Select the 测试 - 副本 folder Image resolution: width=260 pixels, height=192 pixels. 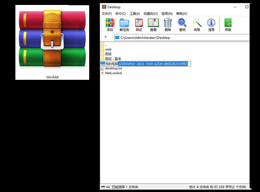click(113, 59)
